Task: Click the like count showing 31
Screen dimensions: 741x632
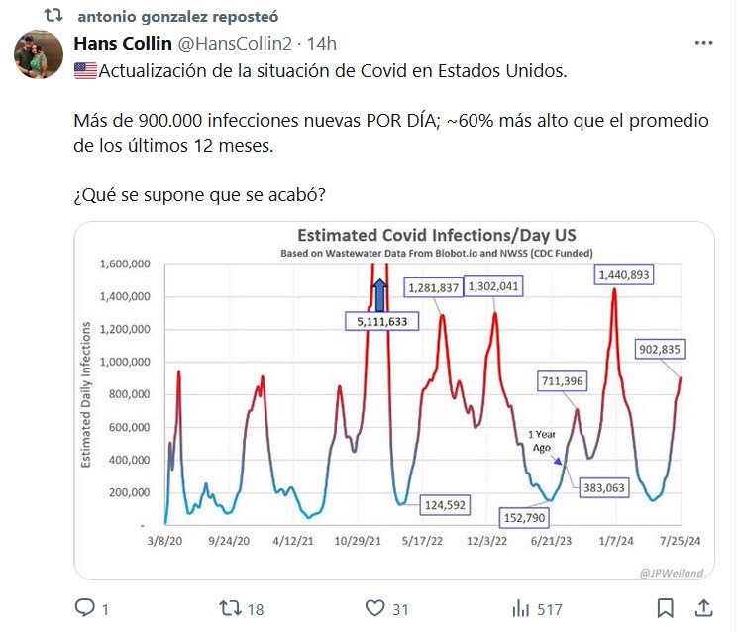Action: tap(400, 609)
